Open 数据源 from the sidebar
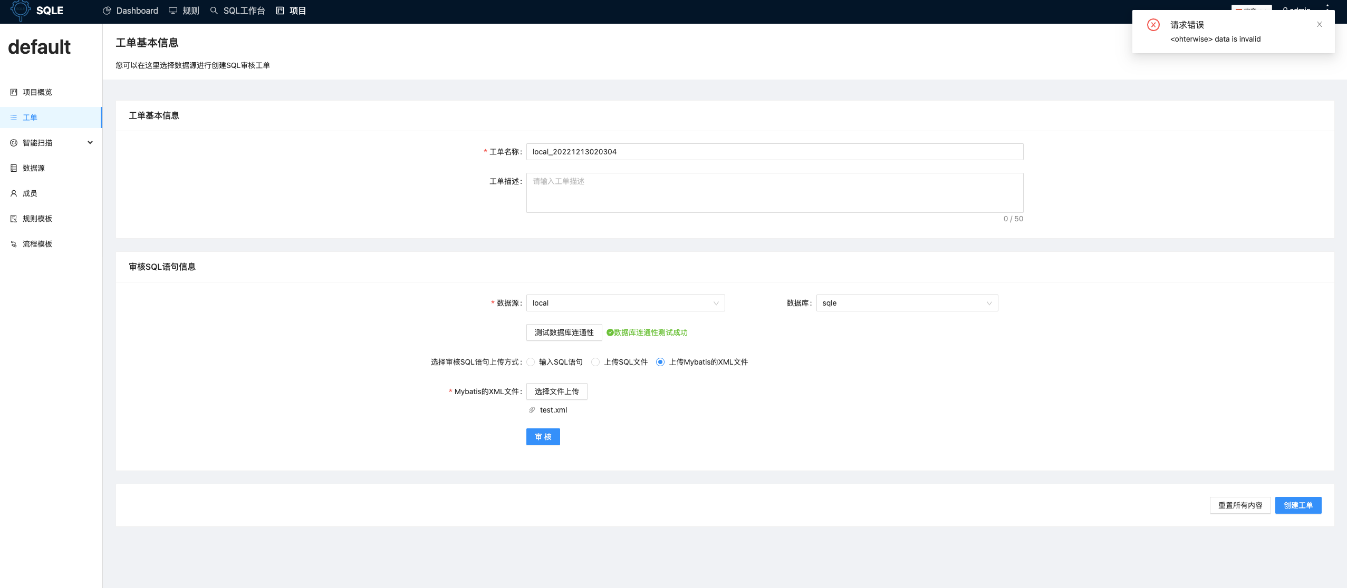This screenshot has width=1347, height=588. tap(14, 168)
